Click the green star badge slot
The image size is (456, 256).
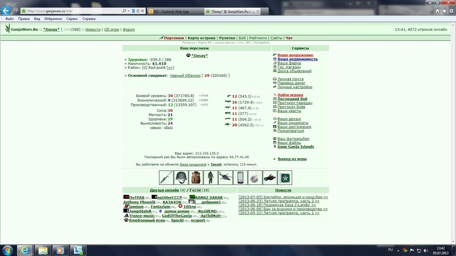285,177
